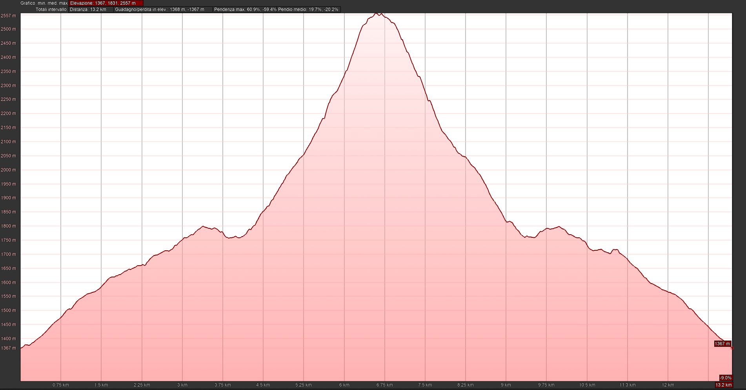
Task: Click the Guadagno/perdita in elev. readout
Action: click(x=163, y=9)
